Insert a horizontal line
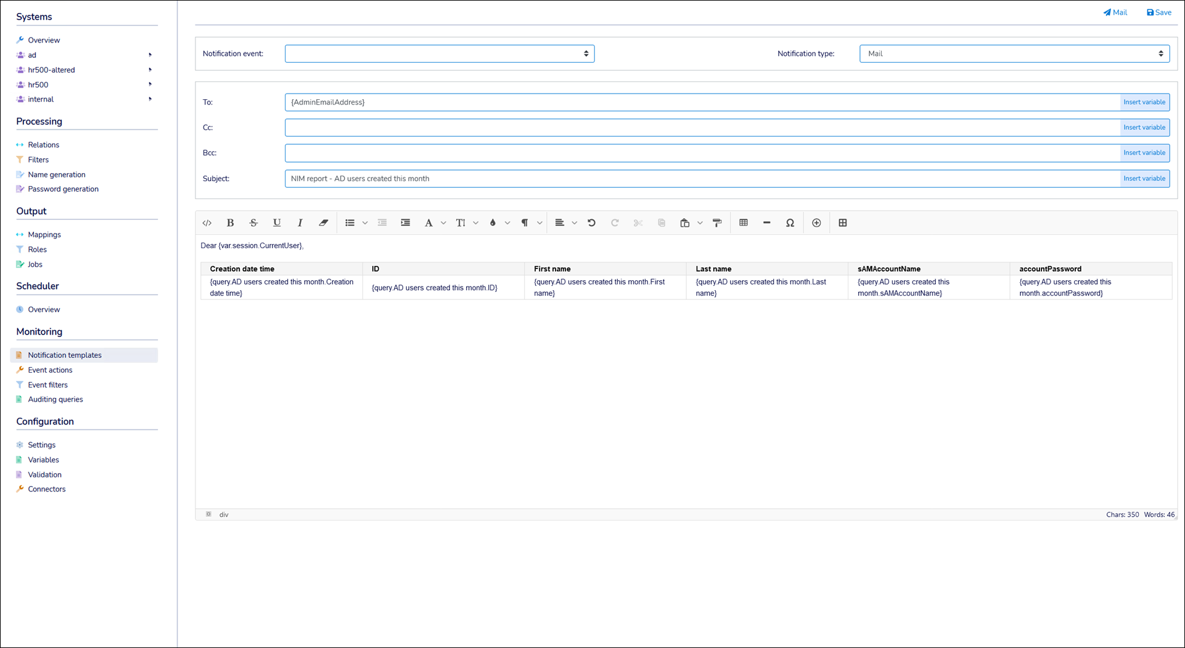The width and height of the screenshot is (1185, 648). [766, 223]
